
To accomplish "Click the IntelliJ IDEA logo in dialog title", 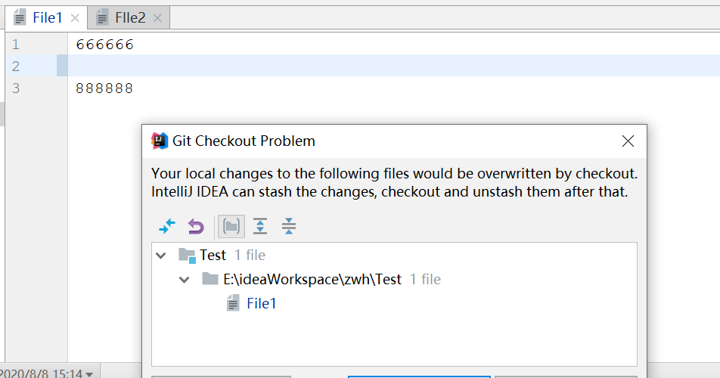I will pyautogui.click(x=160, y=141).
